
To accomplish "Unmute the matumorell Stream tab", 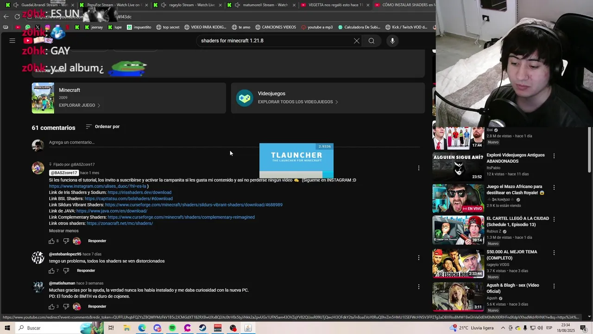I will [x=237, y=5].
